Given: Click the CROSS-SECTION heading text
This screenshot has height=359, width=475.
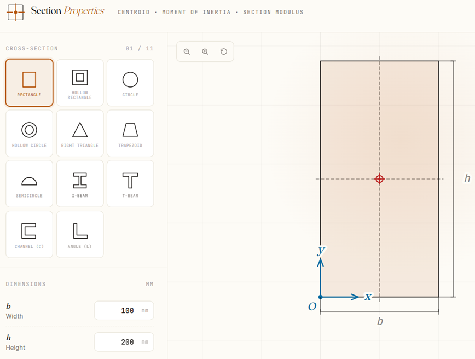Looking at the screenshot, I should (32, 49).
